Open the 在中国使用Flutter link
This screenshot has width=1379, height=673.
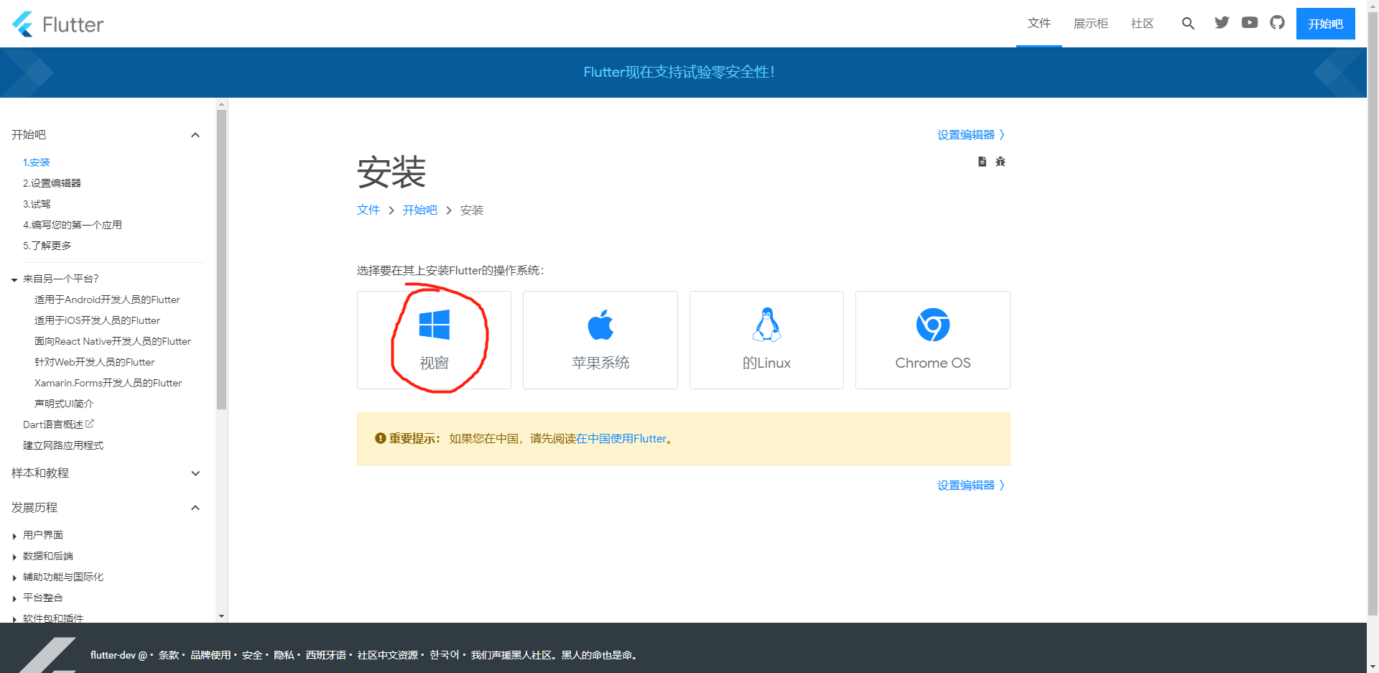click(621, 439)
